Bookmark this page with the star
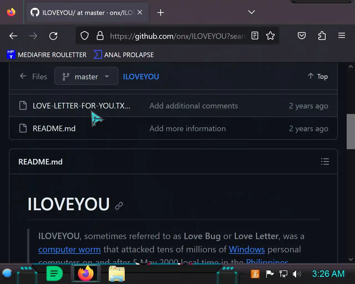The width and height of the screenshot is (355, 284). (x=270, y=36)
